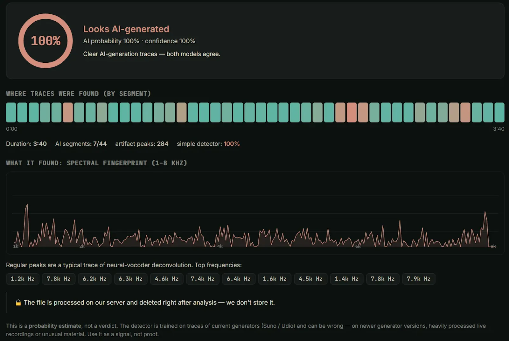
Task: Select the 6.4k Hz frequency chip
Action: [x=239, y=279]
